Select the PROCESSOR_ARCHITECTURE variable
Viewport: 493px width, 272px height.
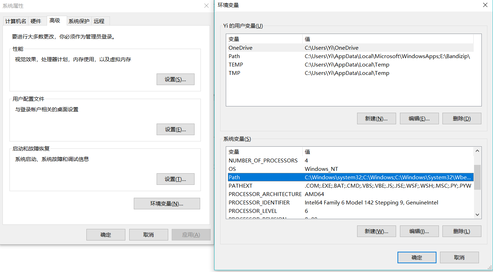(x=350, y=194)
